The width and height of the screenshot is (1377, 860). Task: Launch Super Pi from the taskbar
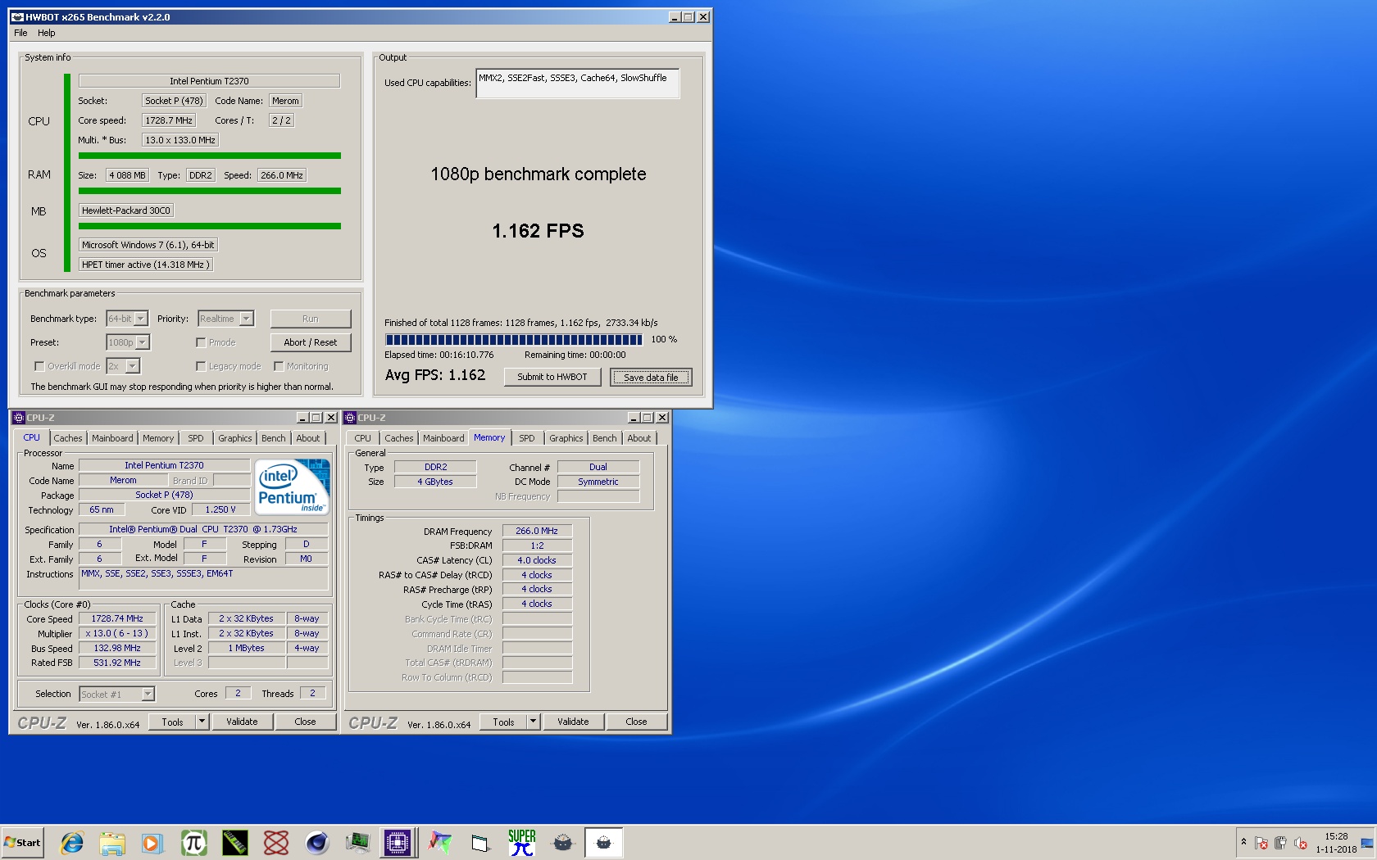click(521, 842)
